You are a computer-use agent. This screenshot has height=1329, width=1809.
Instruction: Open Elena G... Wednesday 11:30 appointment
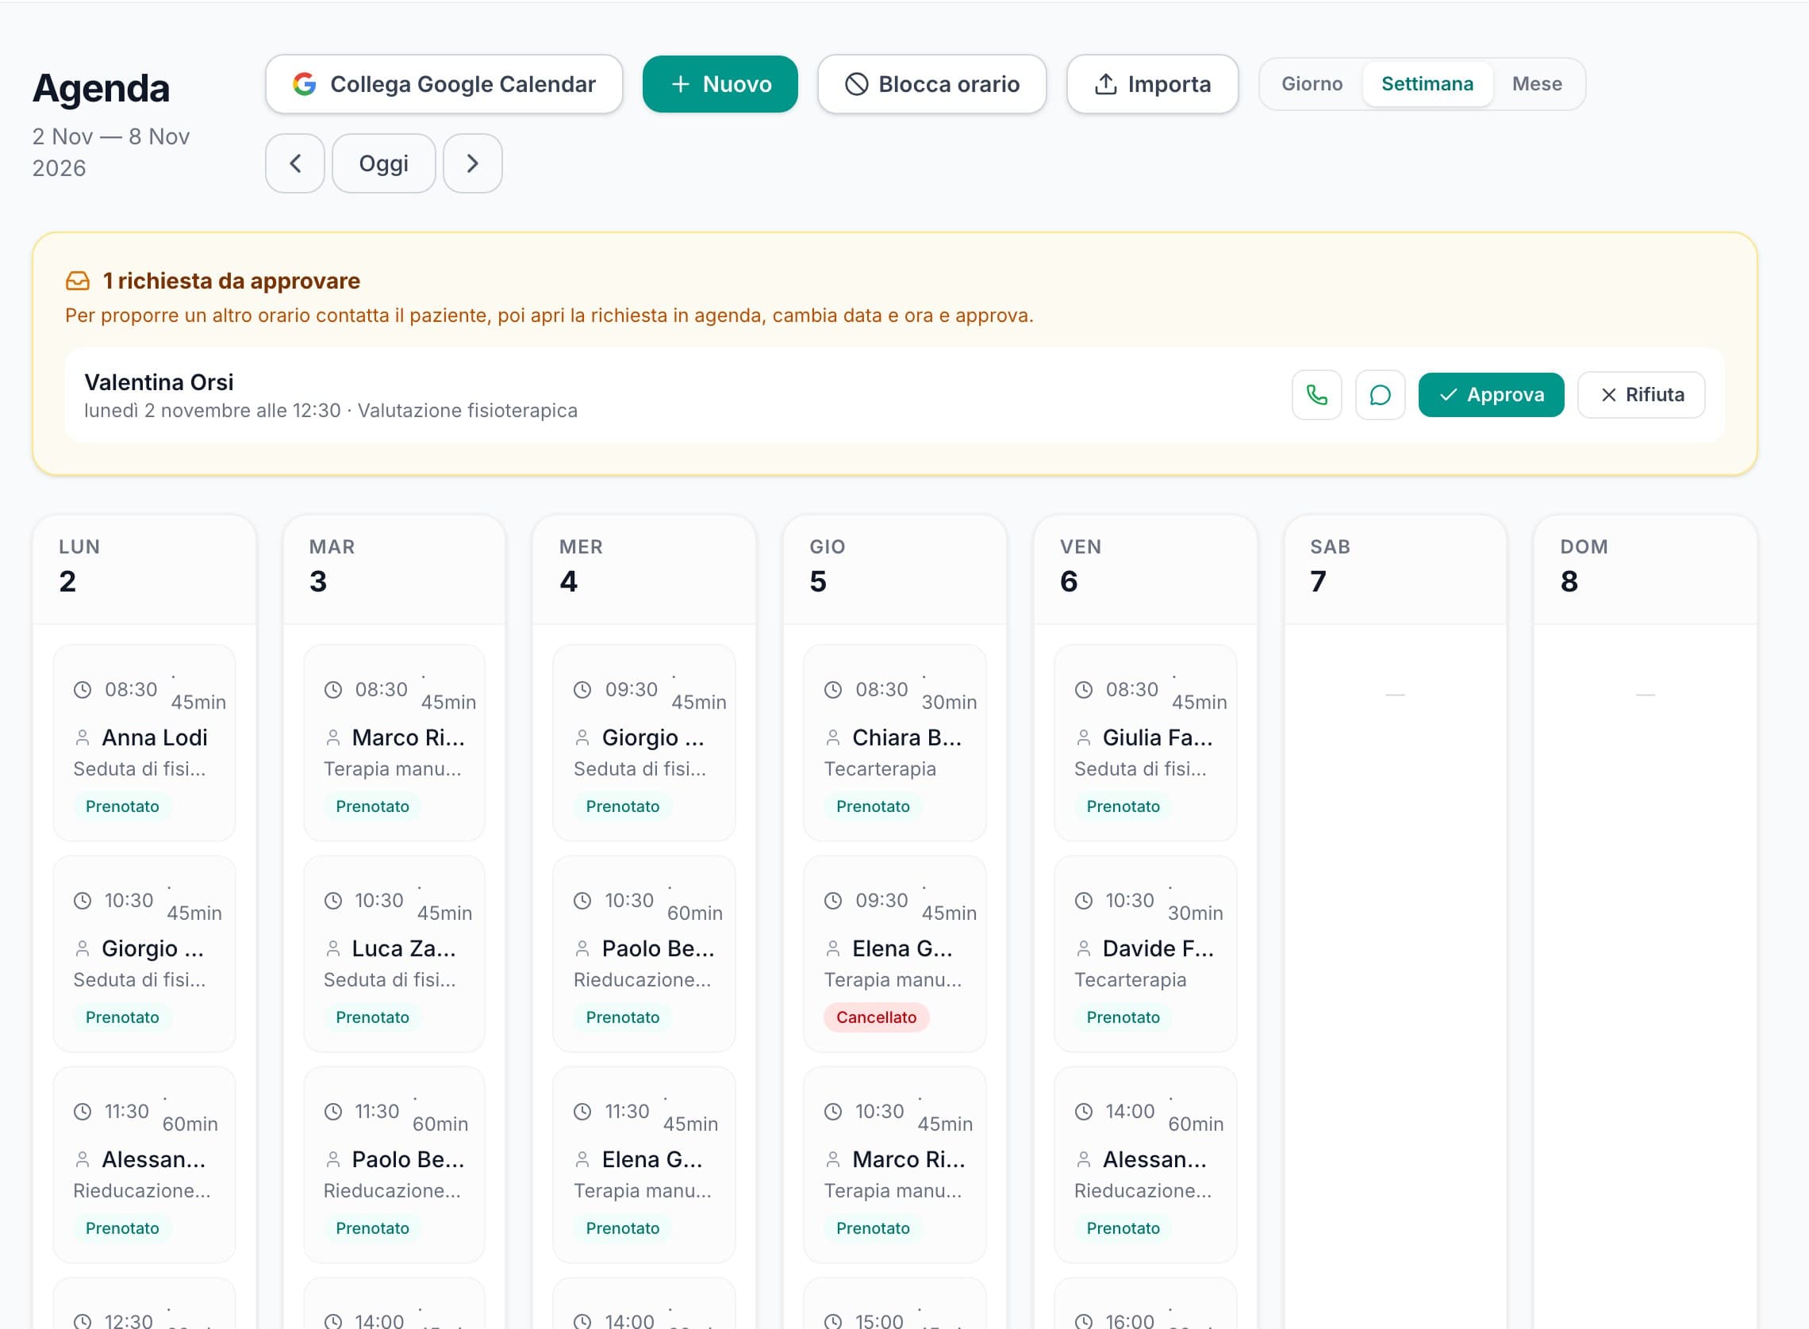[x=644, y=1164]
